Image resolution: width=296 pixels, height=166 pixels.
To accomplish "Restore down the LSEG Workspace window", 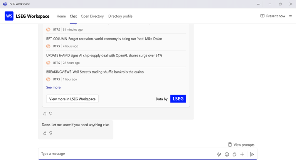I will click(280, 4).
